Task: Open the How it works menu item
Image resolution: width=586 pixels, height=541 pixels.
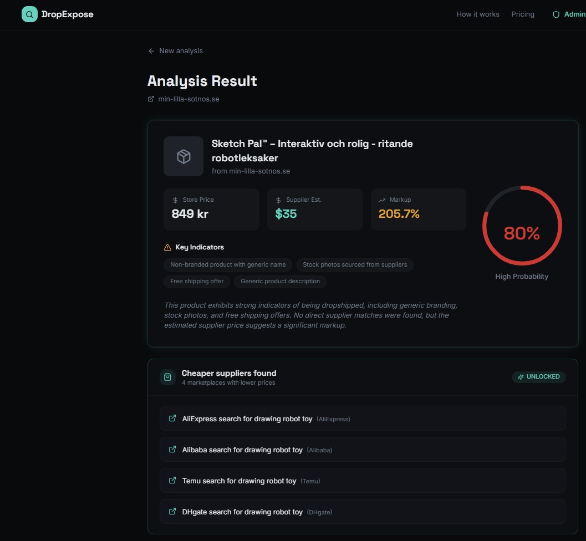Action: tap(477, 14)
